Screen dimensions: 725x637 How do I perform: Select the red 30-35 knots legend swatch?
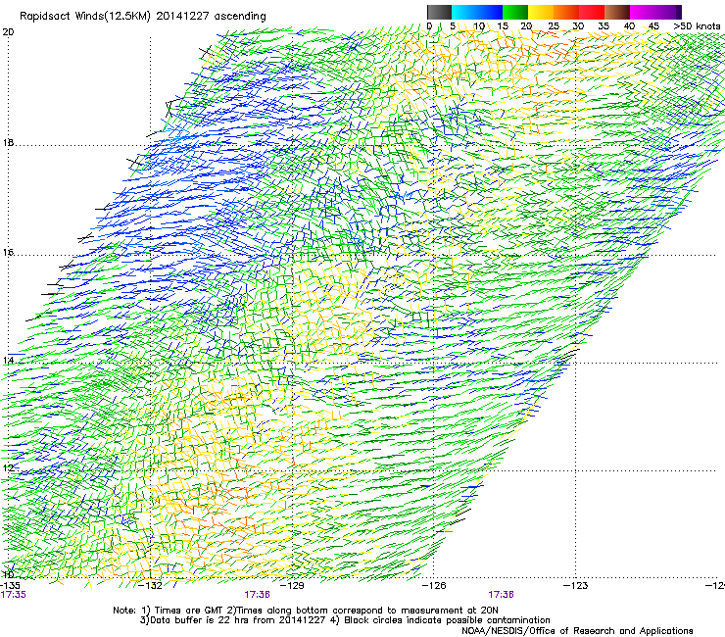592,12
